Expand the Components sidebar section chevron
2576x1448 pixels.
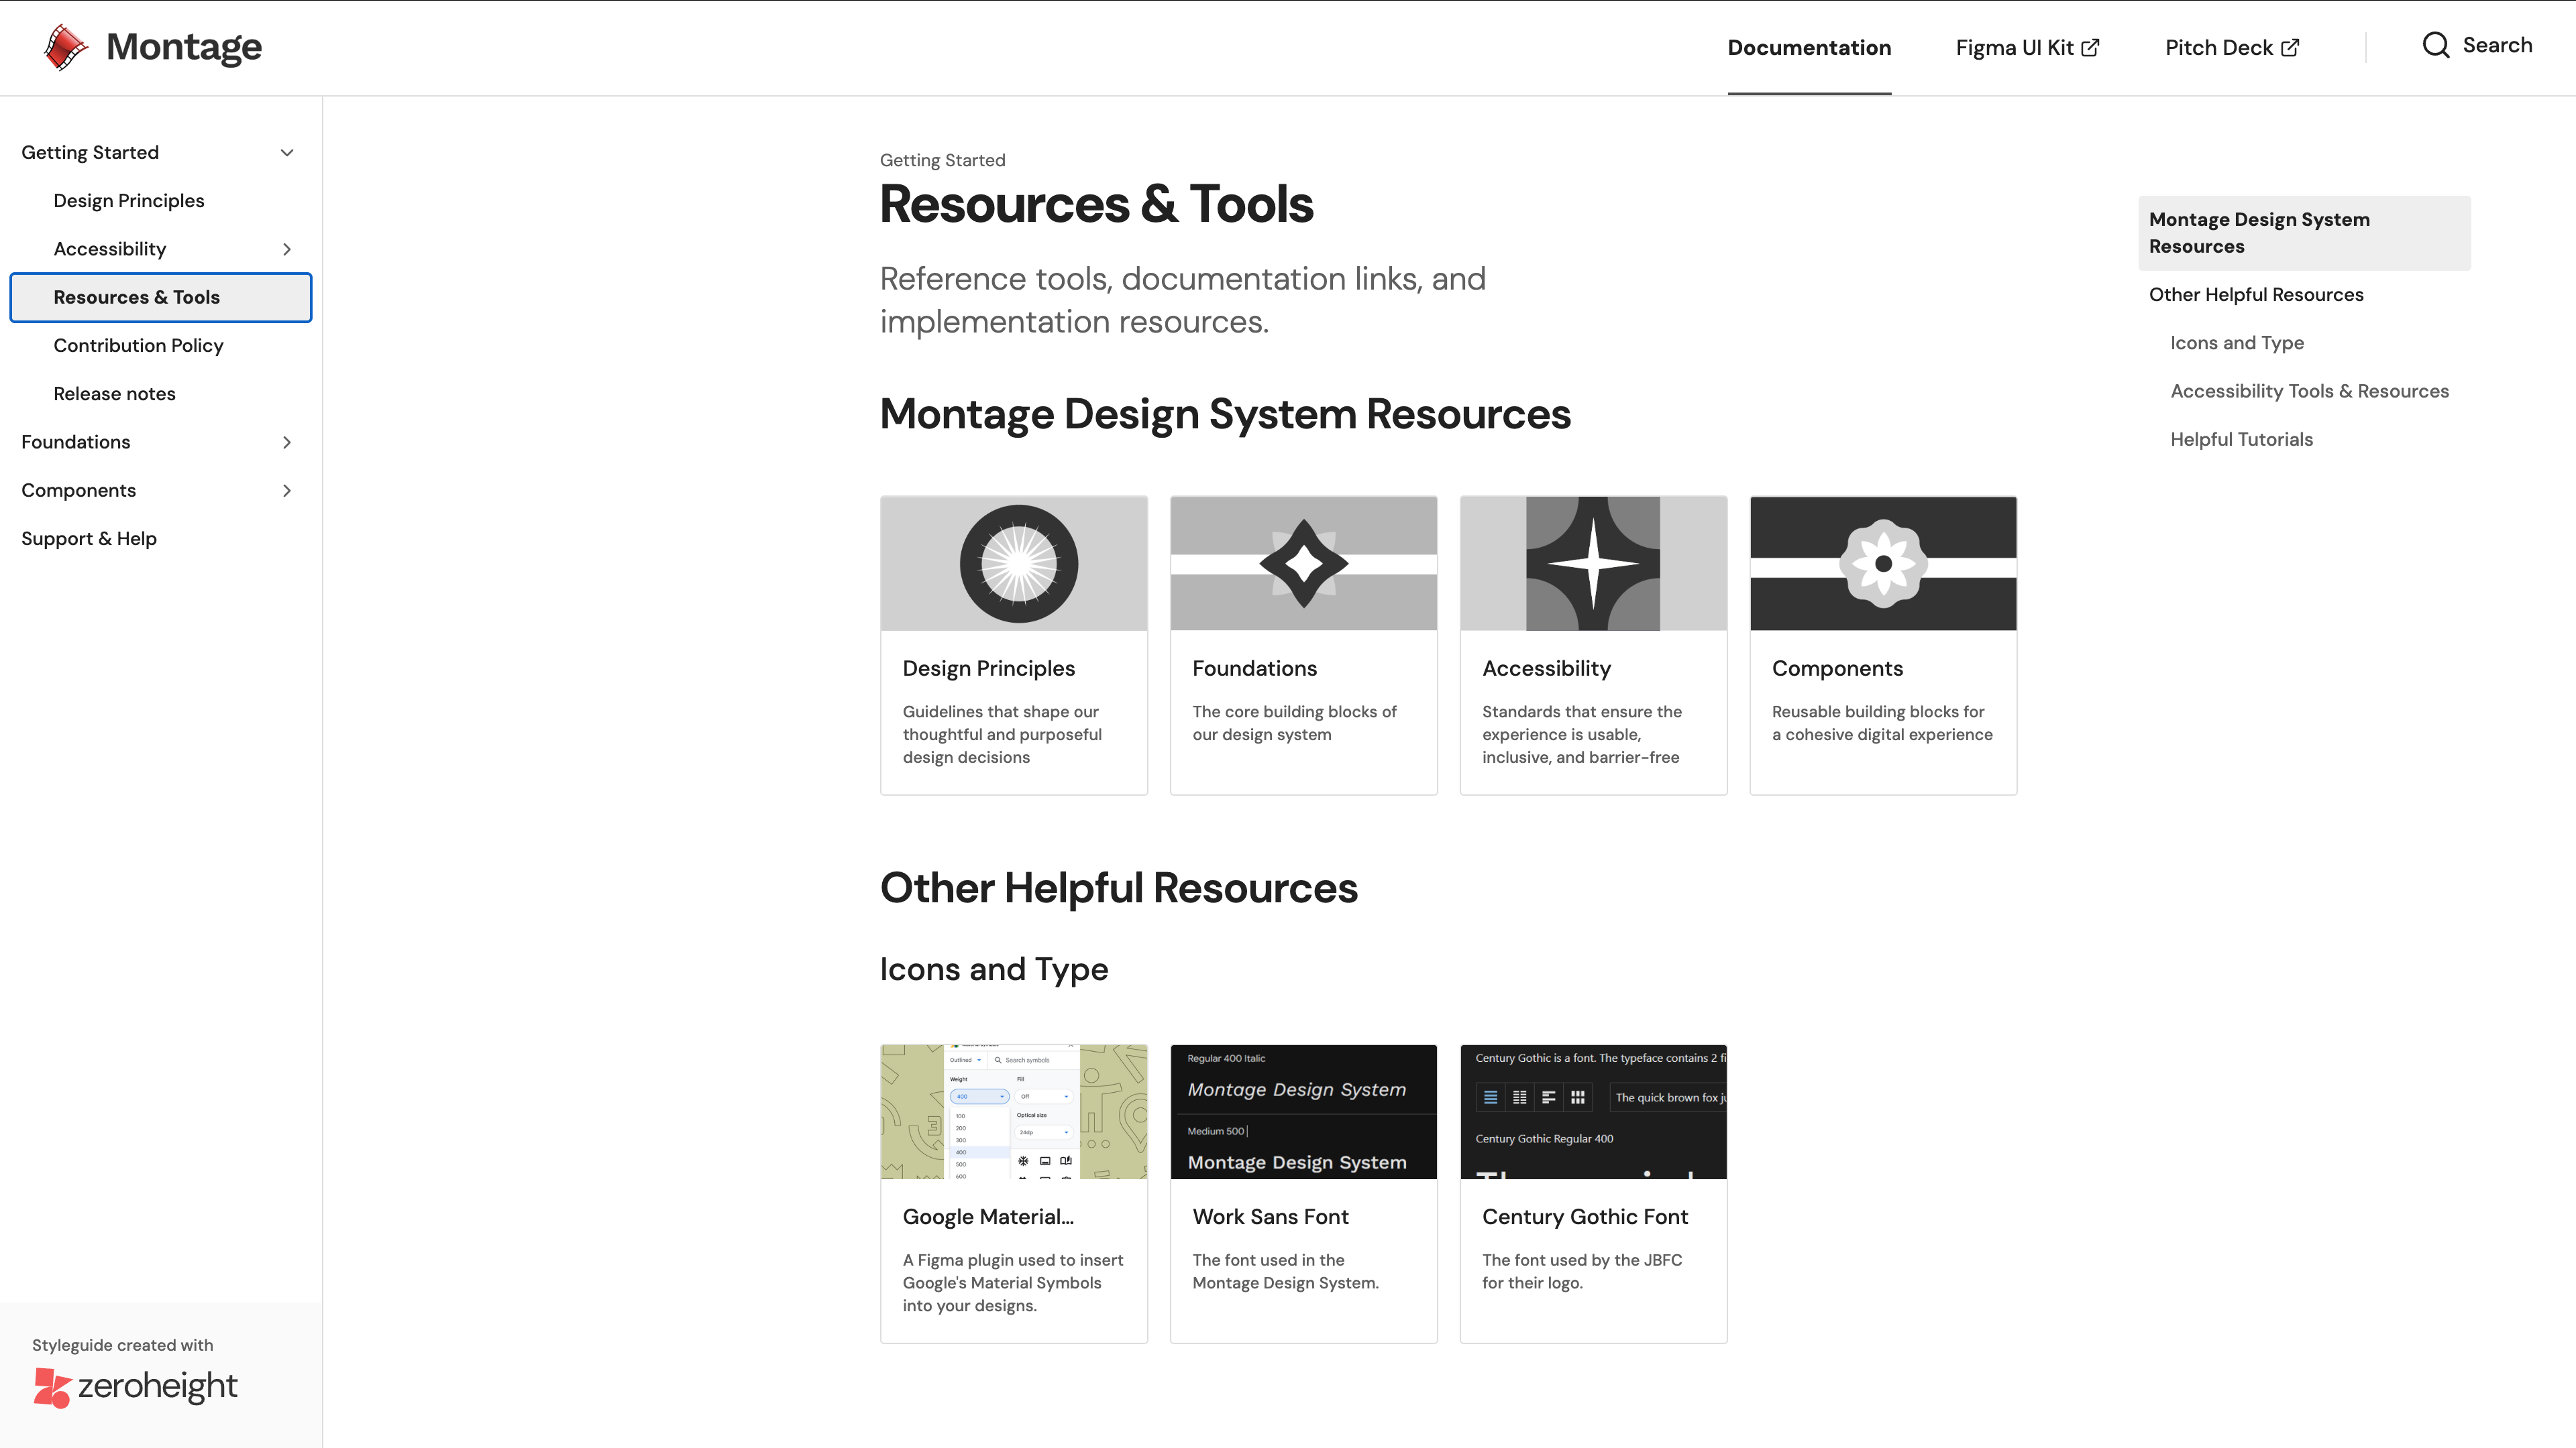pyautogui.click(x=287, y=491)
